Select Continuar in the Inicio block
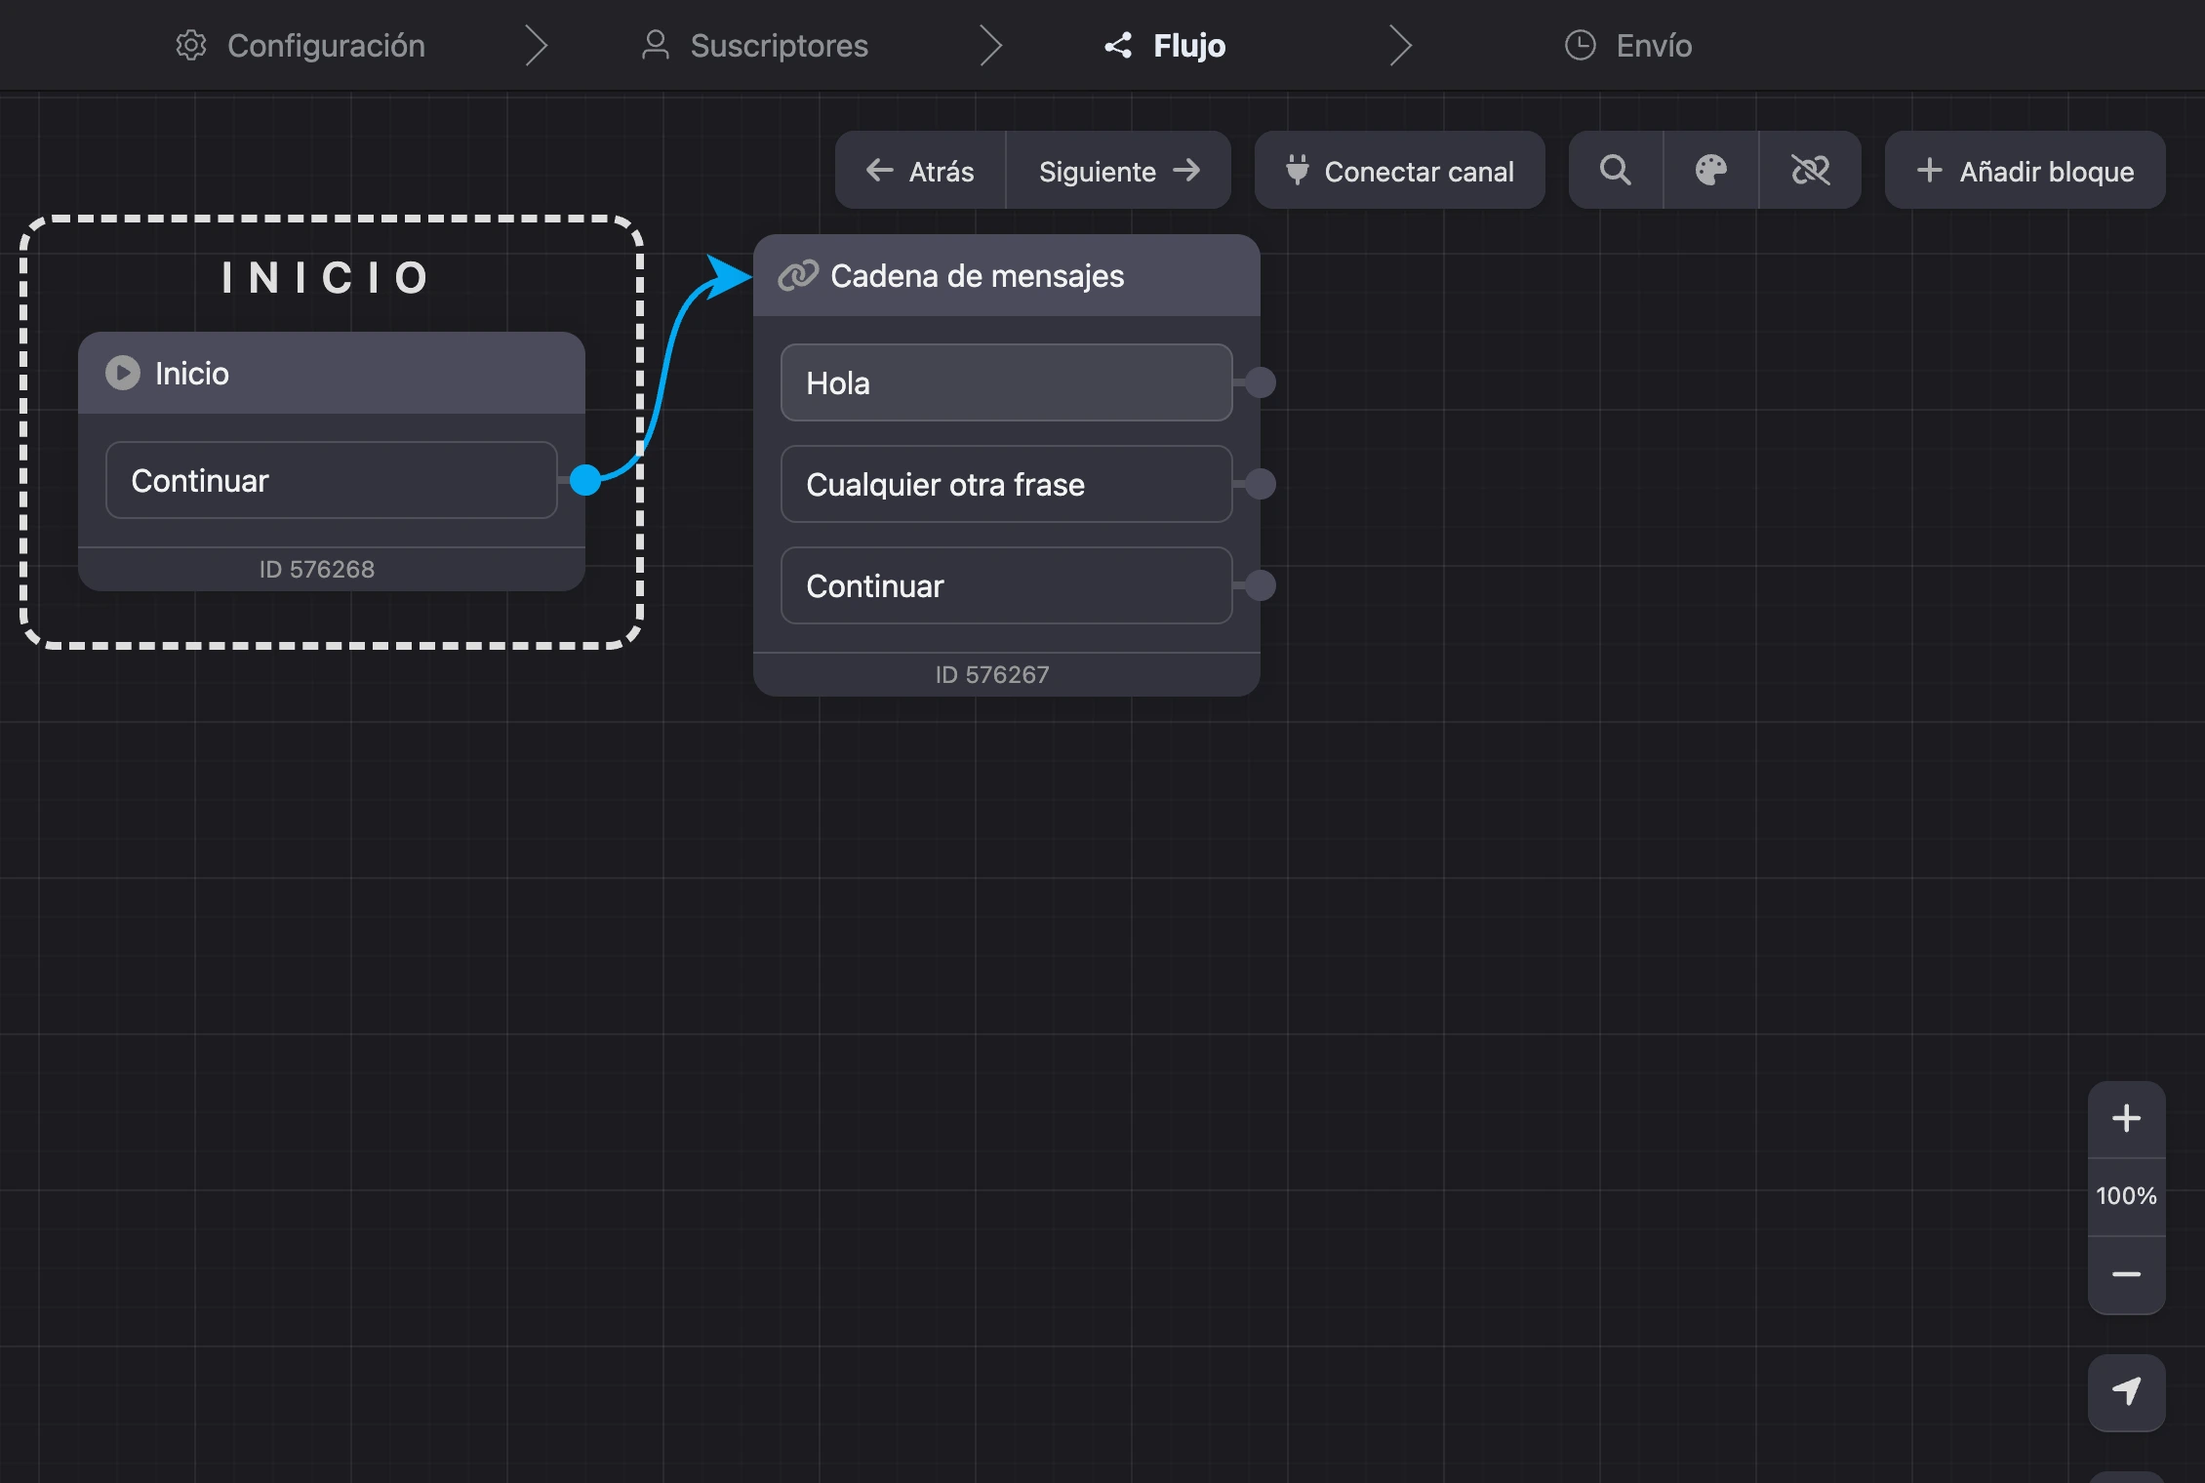 click(x=331, y=480)
